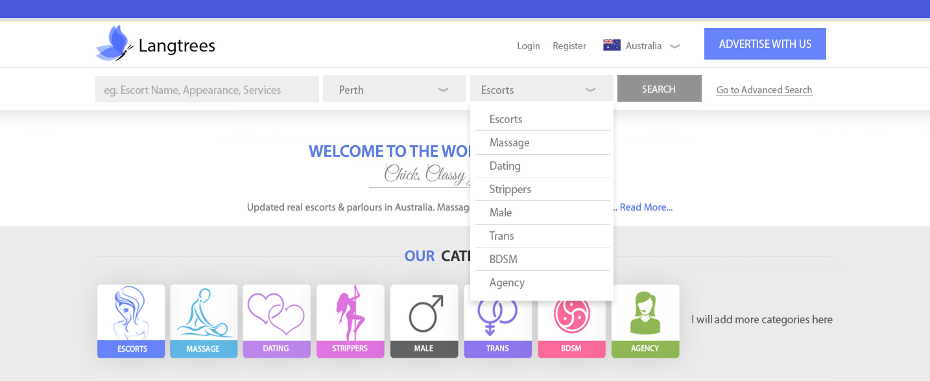
Task: Choose Massage from the dropdown list
Action: (509, 143)
